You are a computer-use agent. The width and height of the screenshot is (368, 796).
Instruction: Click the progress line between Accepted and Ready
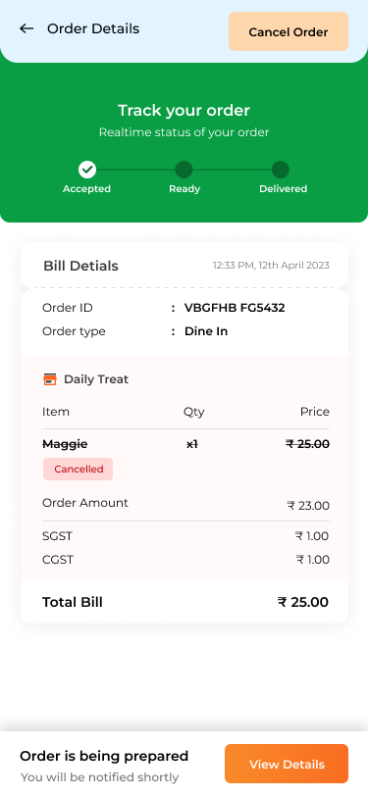tap(135, 170)
